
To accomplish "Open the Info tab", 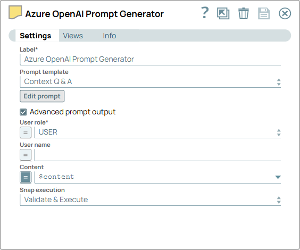I will (x=110, y=36).
